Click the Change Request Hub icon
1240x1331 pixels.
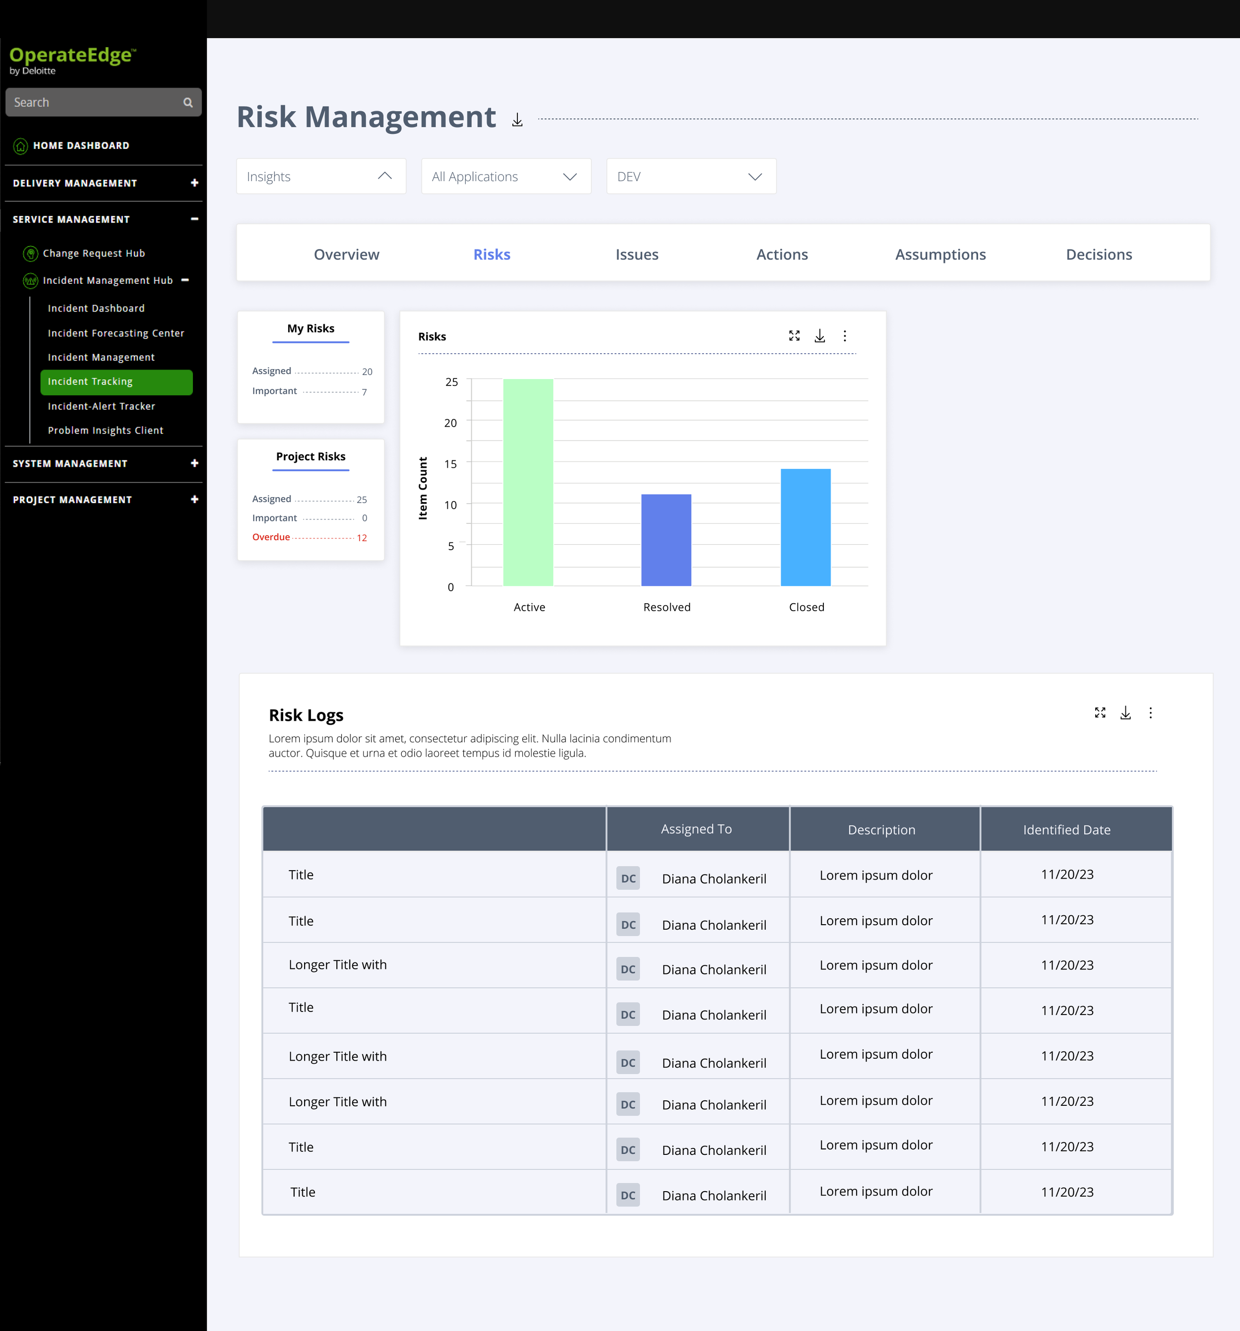(30, 254)
